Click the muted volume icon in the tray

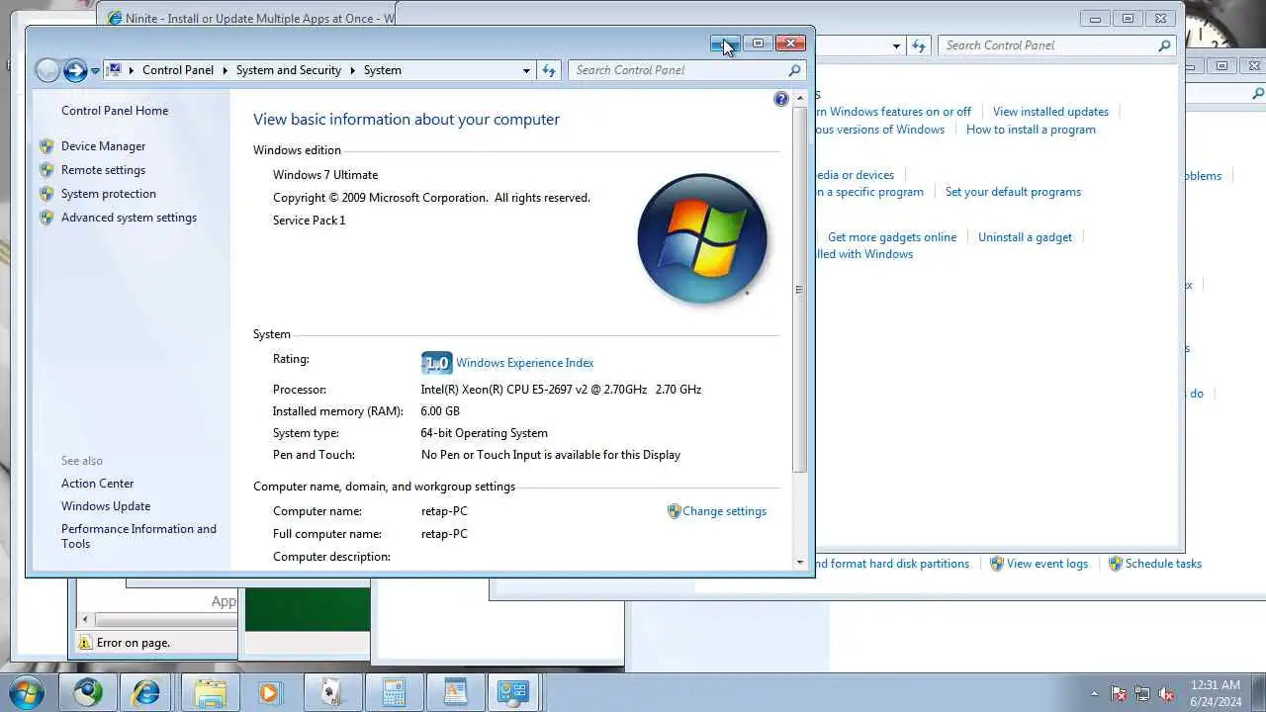1166,693
